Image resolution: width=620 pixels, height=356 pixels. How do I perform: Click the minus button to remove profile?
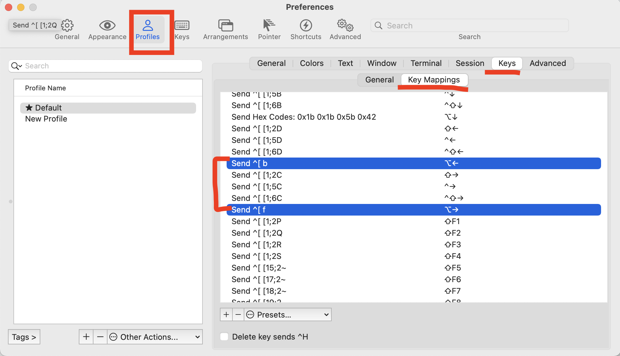pos(100,337)
